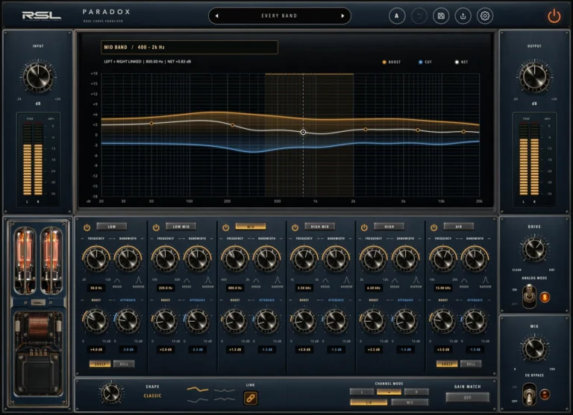Select the HIGH MID band label tab
The width and height of the screenshot is (573, 415).
click(x=320, y=226)
